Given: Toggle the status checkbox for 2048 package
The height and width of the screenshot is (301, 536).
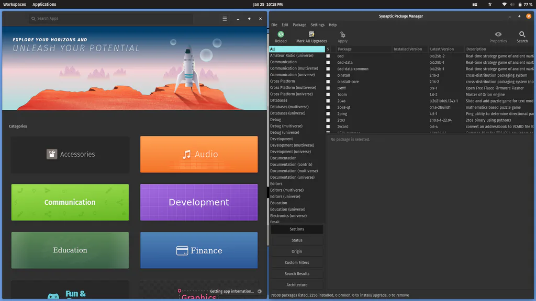Looking at the screenshot, I should [328, 101].
